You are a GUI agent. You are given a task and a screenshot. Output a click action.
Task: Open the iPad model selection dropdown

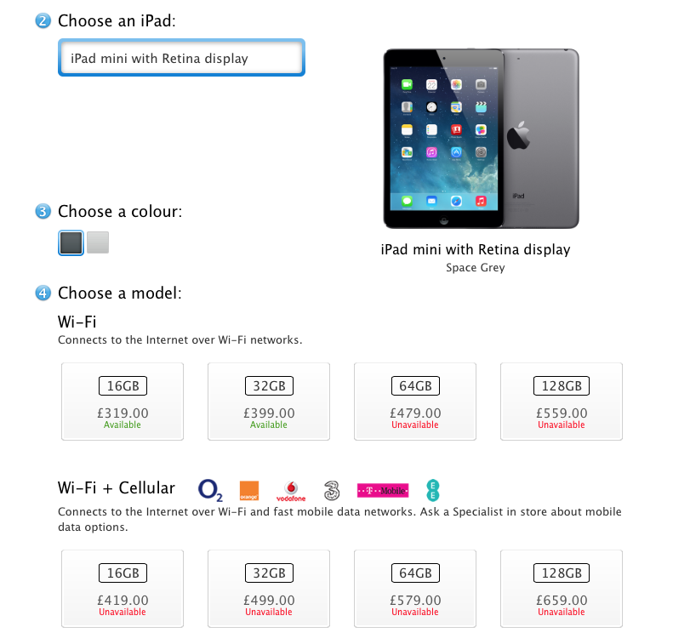pos(181,58)
